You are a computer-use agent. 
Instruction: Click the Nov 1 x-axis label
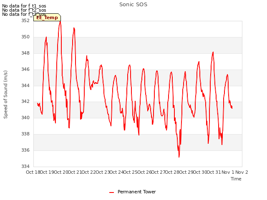tap(228, 172)
